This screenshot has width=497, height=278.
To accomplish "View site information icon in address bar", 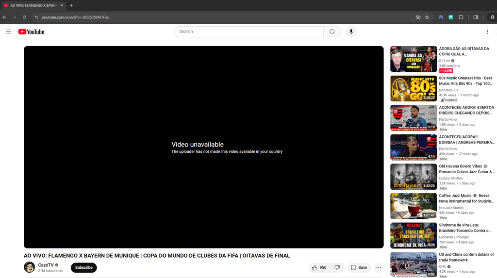I will (36, 17).
